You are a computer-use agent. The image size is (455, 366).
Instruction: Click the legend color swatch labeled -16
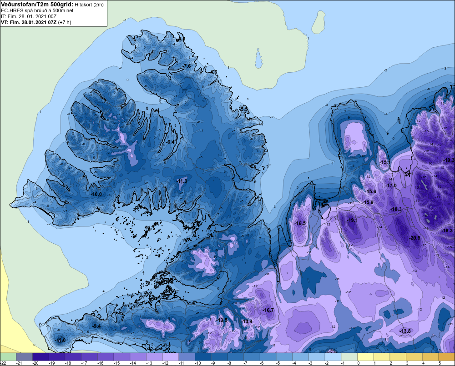pyautogui.click(x=106, y=356)
